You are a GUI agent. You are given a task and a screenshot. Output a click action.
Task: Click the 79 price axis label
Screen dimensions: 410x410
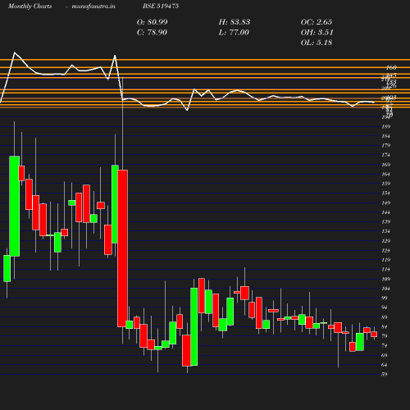(385, 336)
